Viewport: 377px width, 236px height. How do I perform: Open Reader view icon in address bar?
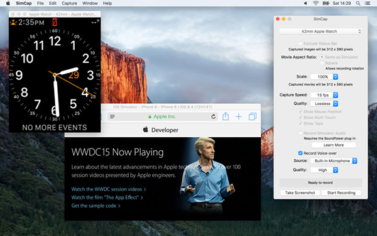(112, 117)
